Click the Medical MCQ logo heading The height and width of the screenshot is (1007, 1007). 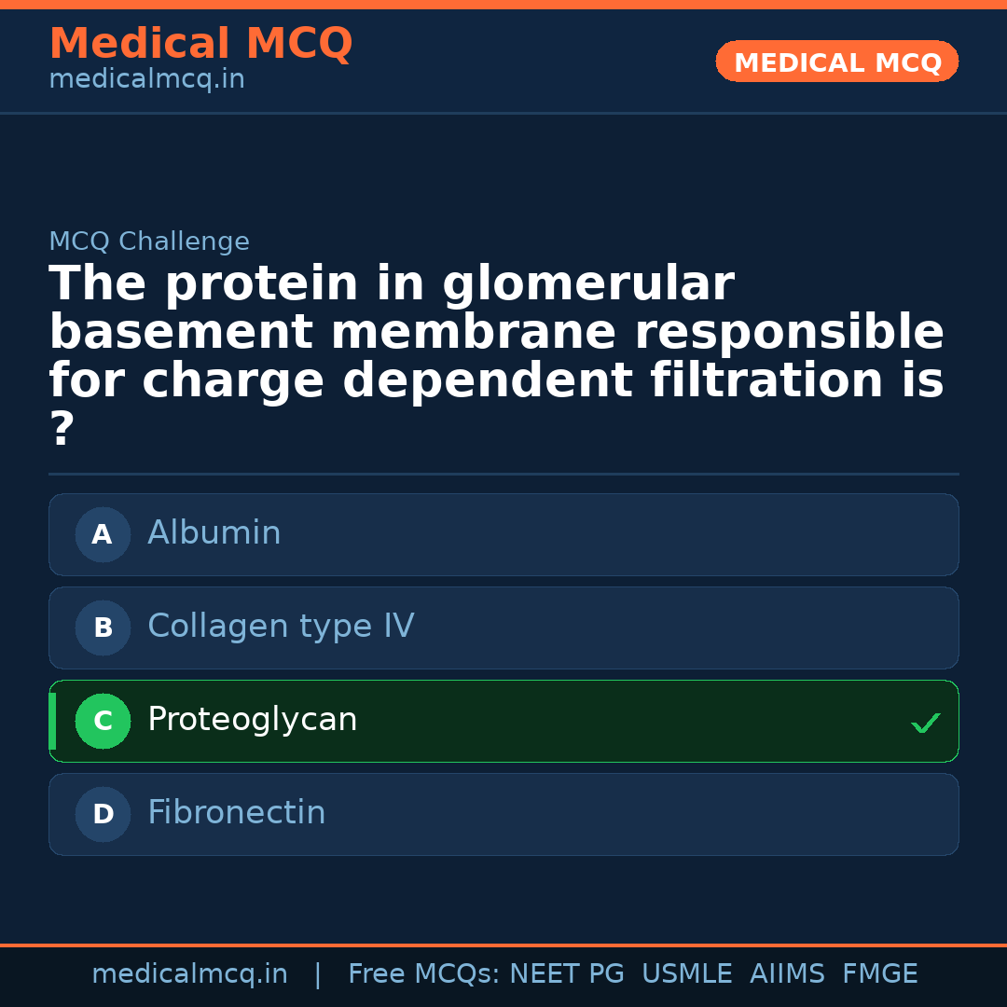(200, 43)
